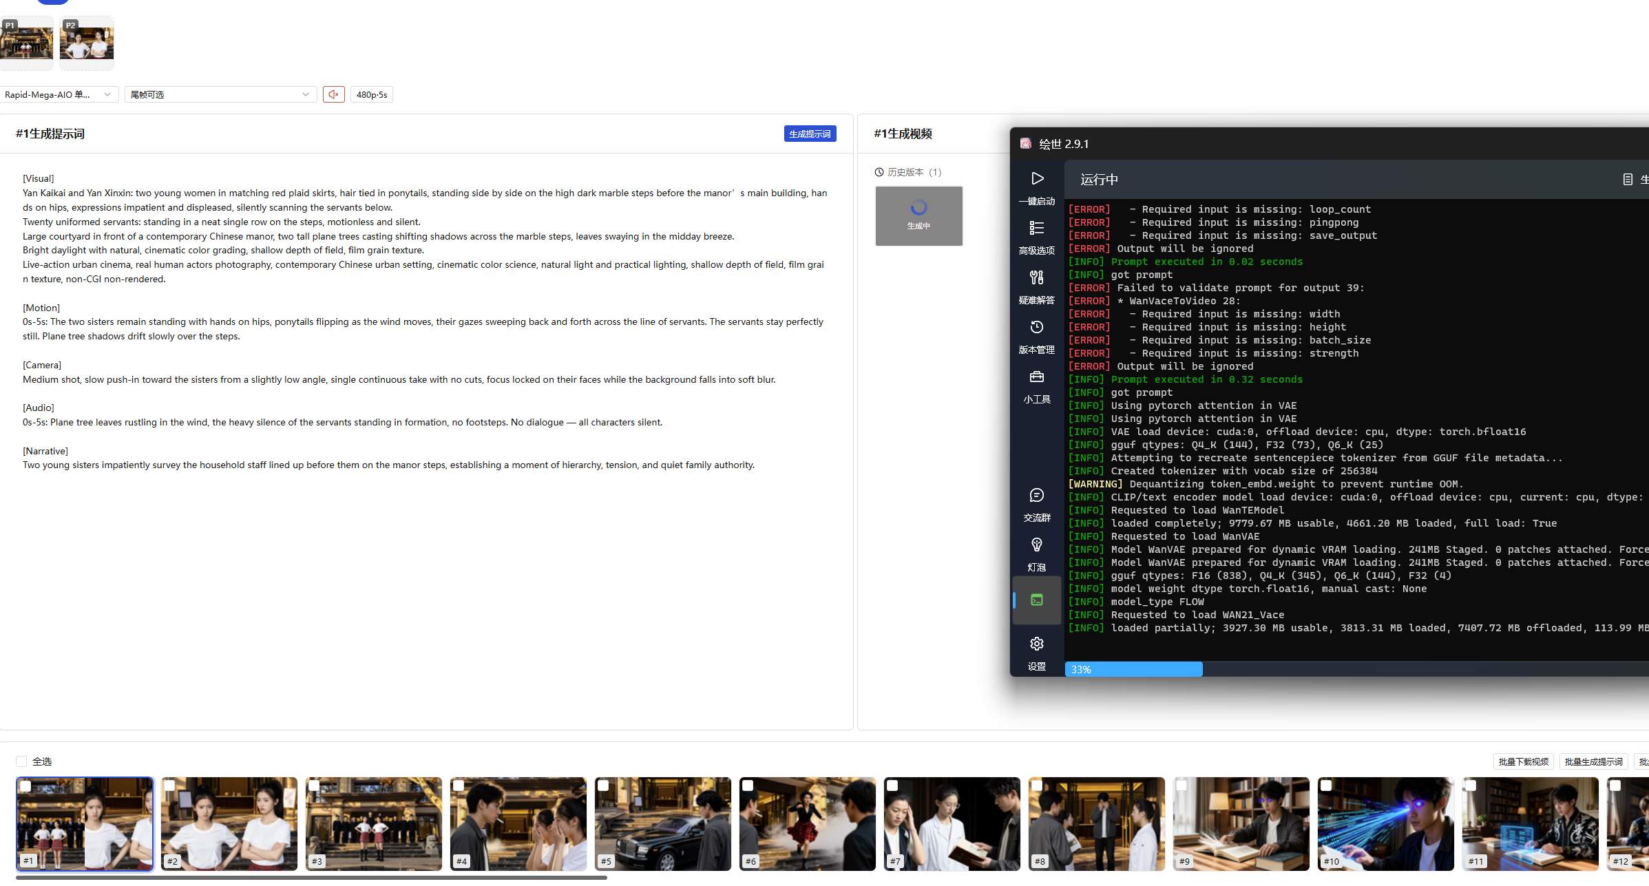Select the P2 reference image thumbnail
The width and height of the screenshot is (1649, 886).
(x=87, y=43)
